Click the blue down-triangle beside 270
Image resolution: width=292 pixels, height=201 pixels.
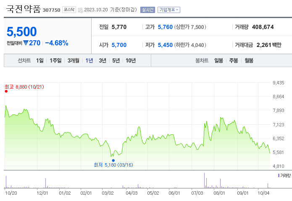click(26, 43)
